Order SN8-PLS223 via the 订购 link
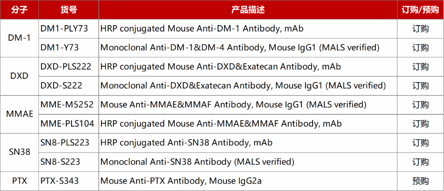The width and height of the screenshot is (444, 191). click(420, 143)
